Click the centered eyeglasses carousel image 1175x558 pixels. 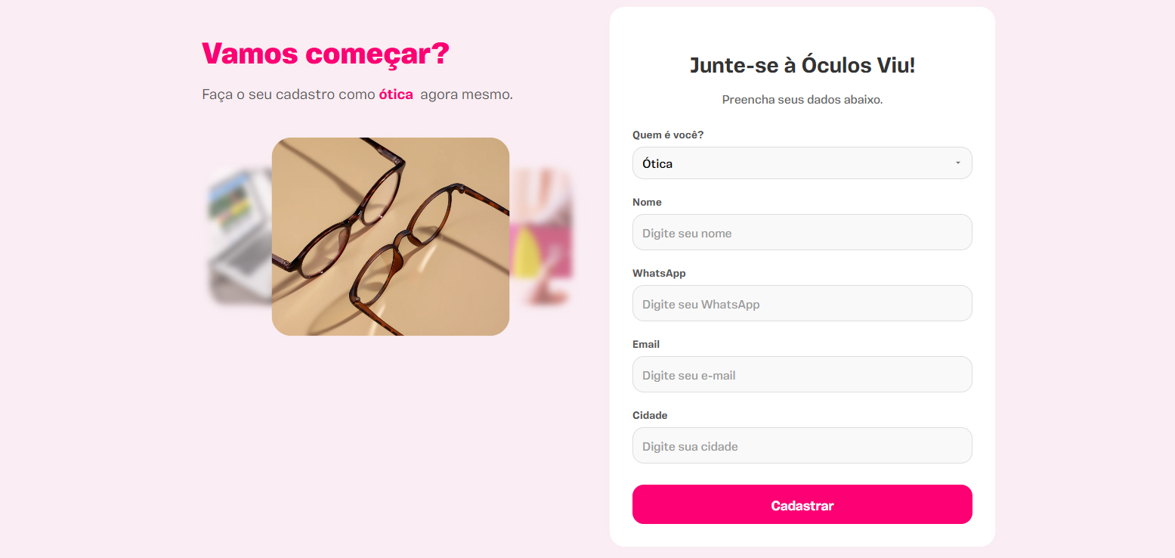click(x=391, y=237)
